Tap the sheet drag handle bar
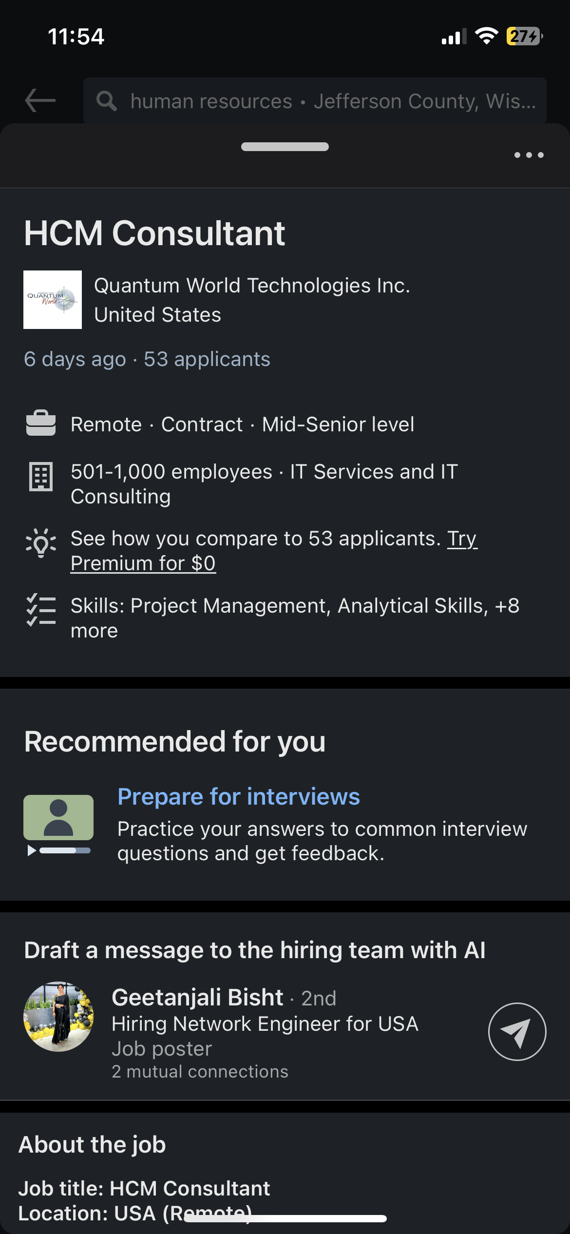Image resolution: width=570 pixels, height=1234 pixels. pyautogui.click(x=285, y=147)
